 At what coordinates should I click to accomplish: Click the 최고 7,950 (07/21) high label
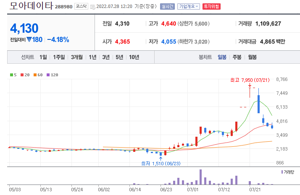click(250, 80)
